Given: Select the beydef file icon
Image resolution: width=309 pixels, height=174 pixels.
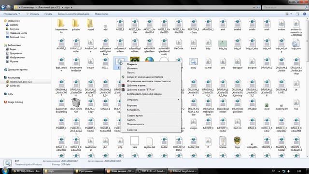Looking at the screenshot, I should (x=90, y=62).
